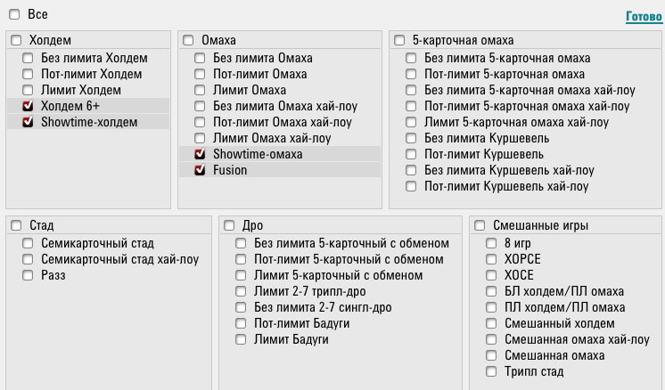Uncheck Showtime-омаха checkbox
665x390 pixels.
(200, 154)
